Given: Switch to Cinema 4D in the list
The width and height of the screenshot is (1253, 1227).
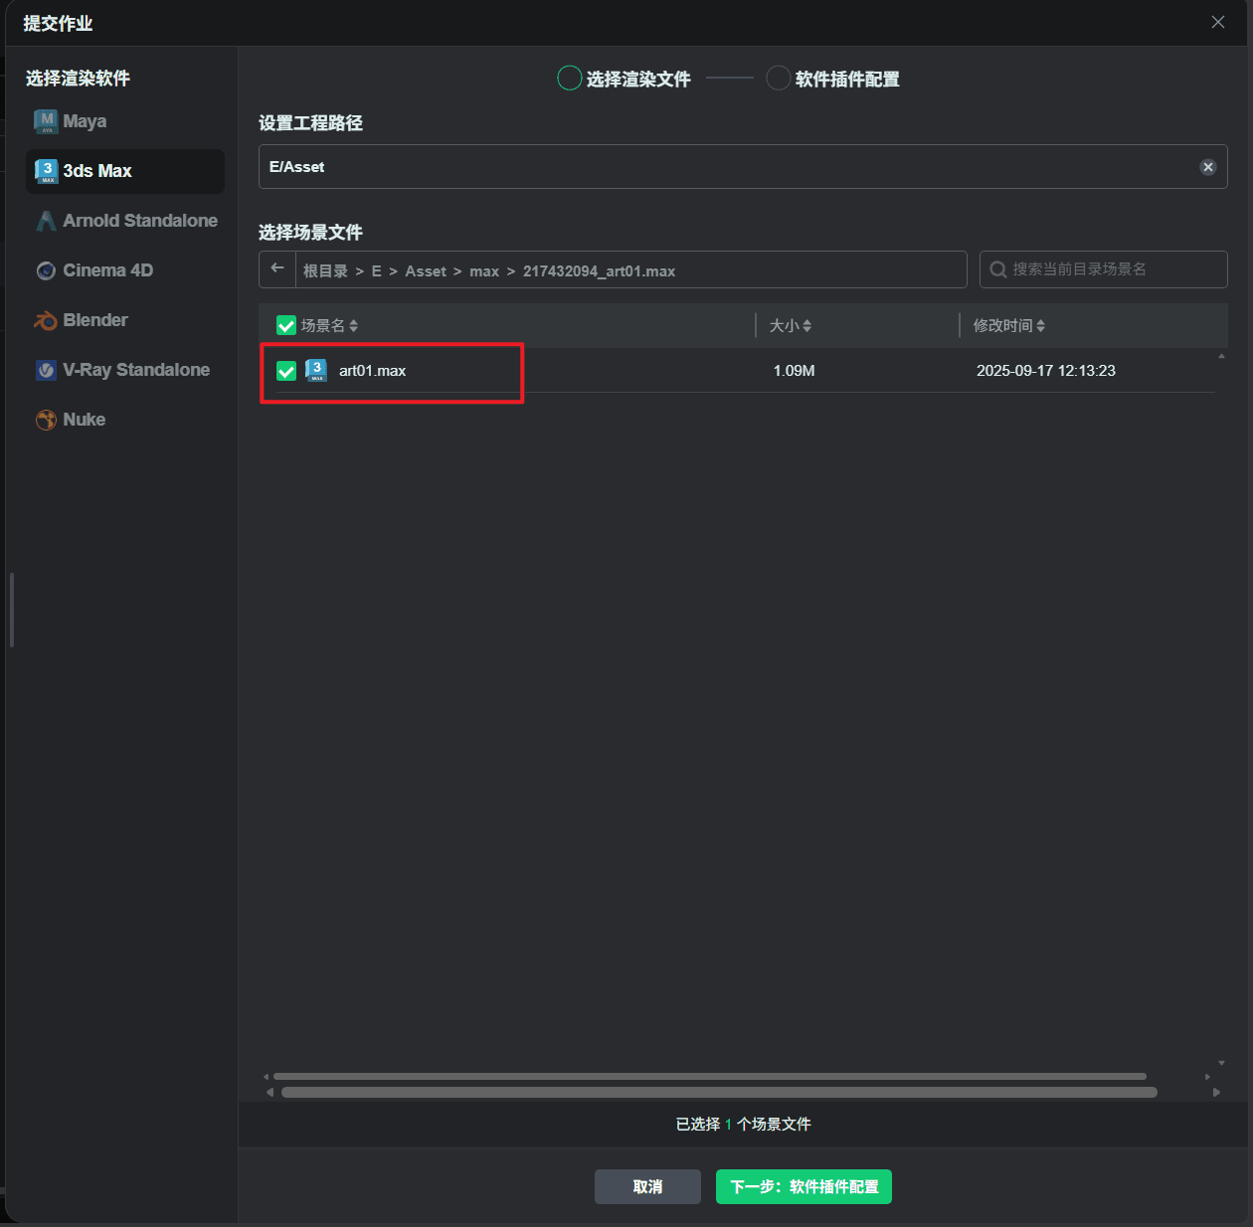Looking at the screenshot, I should pyautogui.click(x=125, y=270).
